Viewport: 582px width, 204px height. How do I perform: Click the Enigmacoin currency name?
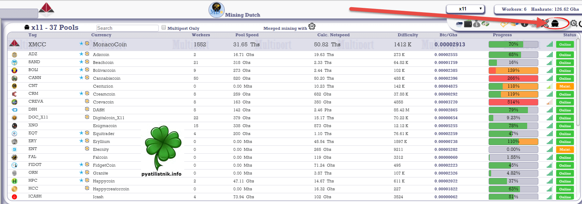pyautogui.click(x=105, y=126)
